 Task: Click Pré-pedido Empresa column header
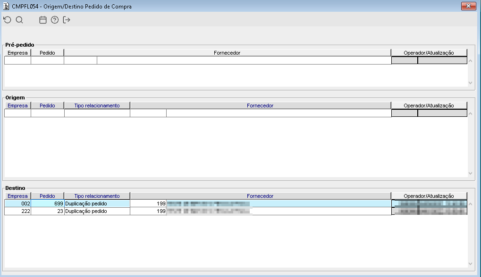point(17,53)
